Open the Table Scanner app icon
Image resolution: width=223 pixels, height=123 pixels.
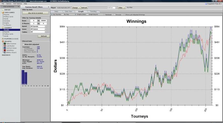click(5, 44)
